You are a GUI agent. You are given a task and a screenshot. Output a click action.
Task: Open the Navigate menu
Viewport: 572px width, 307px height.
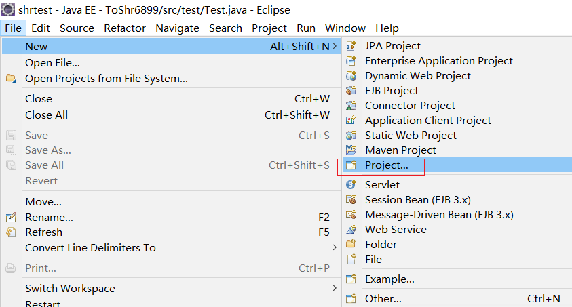coord(177,28)
